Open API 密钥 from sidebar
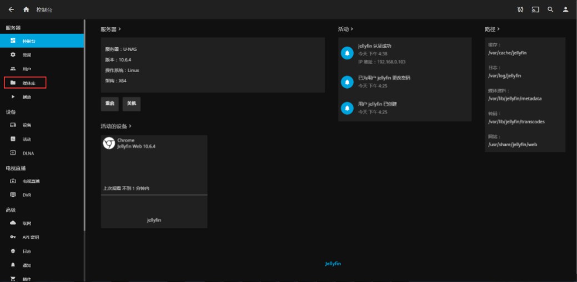 [x=31, y=237]
